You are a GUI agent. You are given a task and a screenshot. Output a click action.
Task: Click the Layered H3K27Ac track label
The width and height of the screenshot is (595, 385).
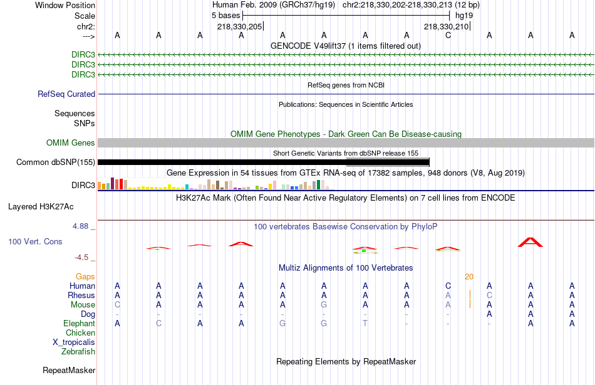pos(41,206)
